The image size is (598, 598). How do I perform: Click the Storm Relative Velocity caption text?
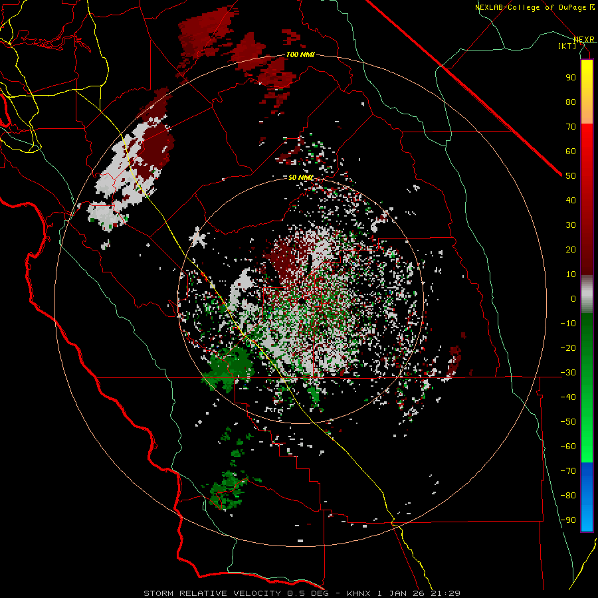[x=302, y=593]
